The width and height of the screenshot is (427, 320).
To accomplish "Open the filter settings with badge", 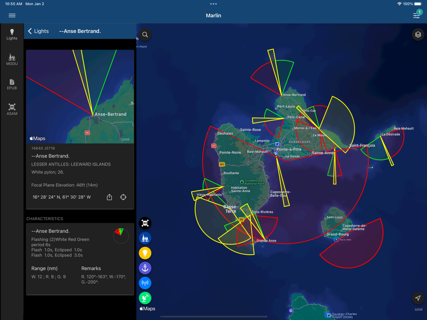I will [x=417, y=15].
